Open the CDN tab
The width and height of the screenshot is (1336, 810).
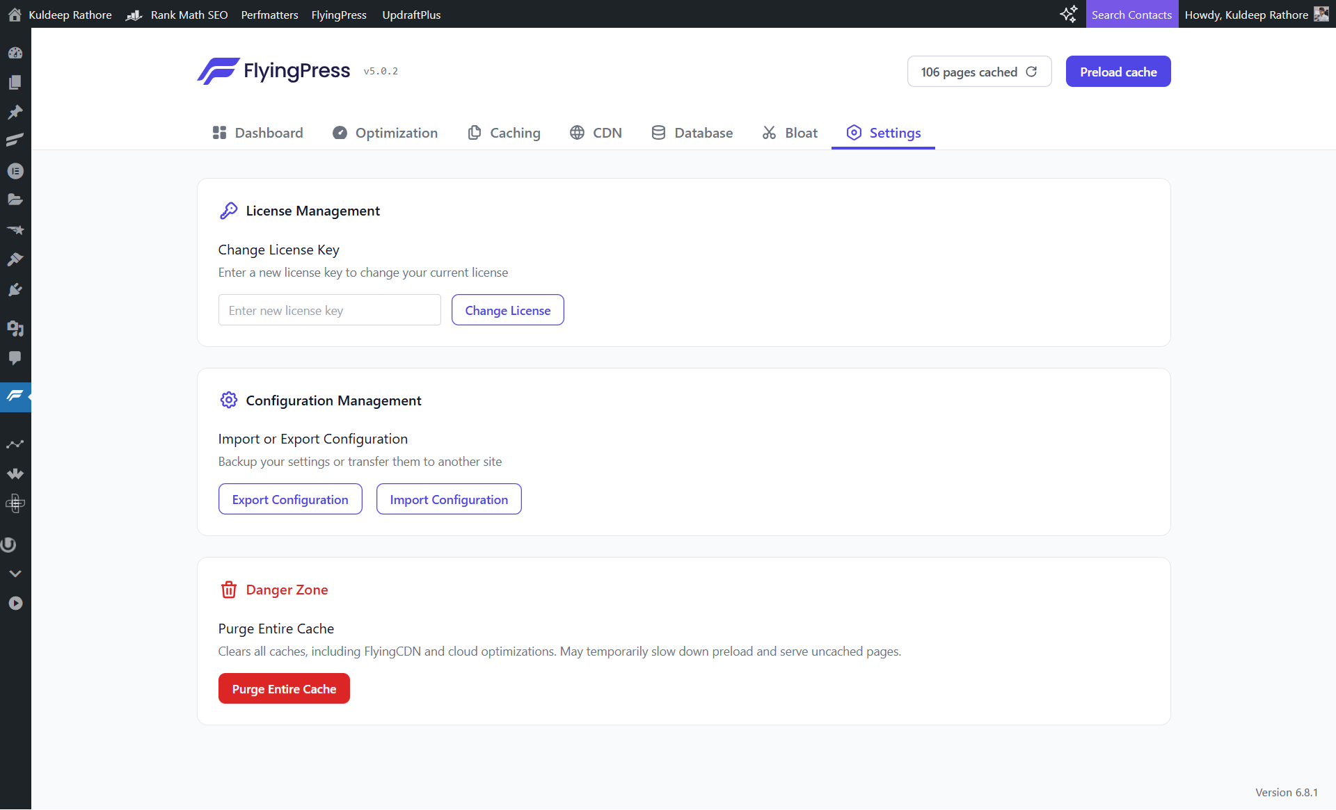pyautogui.click(x=596, y=133)
